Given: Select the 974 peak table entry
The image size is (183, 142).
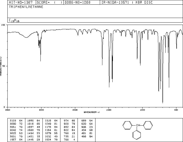Looking at the screenshot, I should tap(69, 120).
